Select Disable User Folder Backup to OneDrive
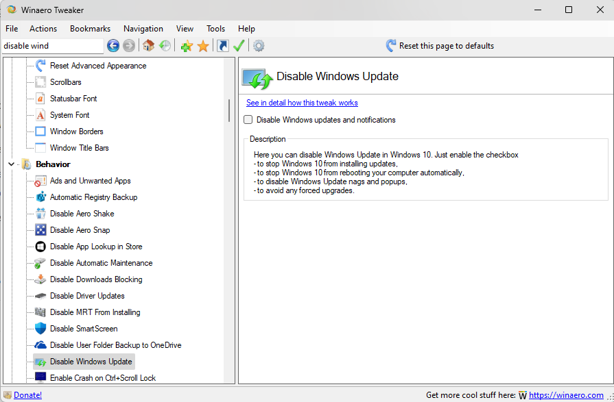614x402 pixels. click(x=115, y=345)
